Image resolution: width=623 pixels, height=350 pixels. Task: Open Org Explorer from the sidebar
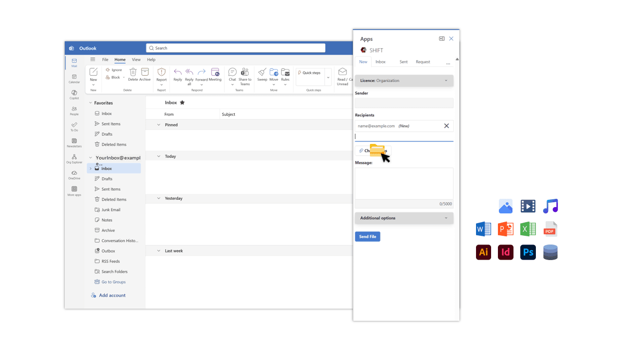pos(74,159)
